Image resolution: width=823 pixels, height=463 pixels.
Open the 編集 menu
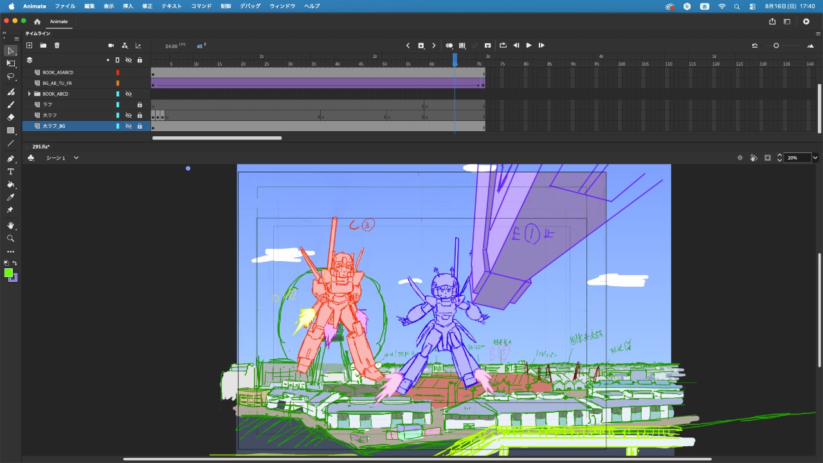pyautogui.click(x=89, y=6)
